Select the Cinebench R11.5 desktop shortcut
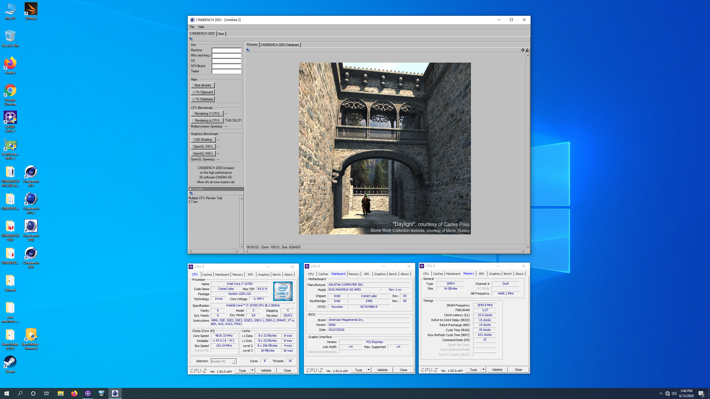 click(31, 203)
